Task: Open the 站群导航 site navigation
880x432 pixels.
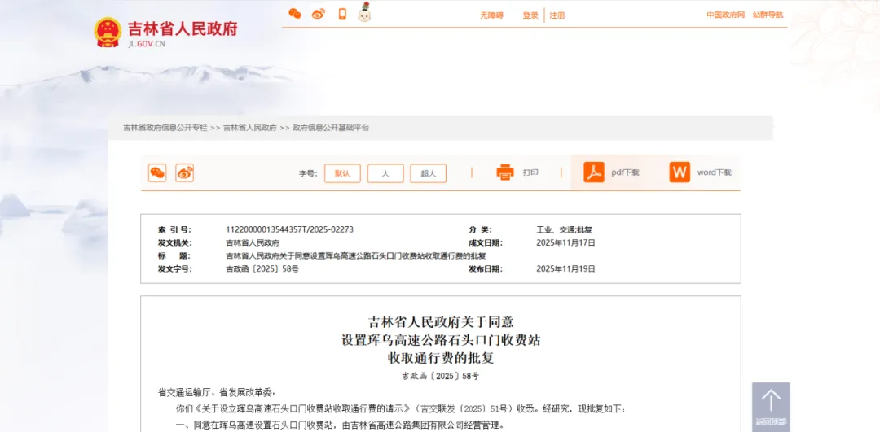Action: [x=768, y=15]
